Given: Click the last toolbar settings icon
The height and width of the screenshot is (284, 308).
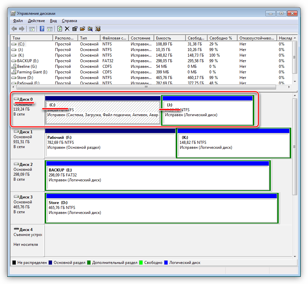Looking at the screenshot, I should (x=98, y=29).
